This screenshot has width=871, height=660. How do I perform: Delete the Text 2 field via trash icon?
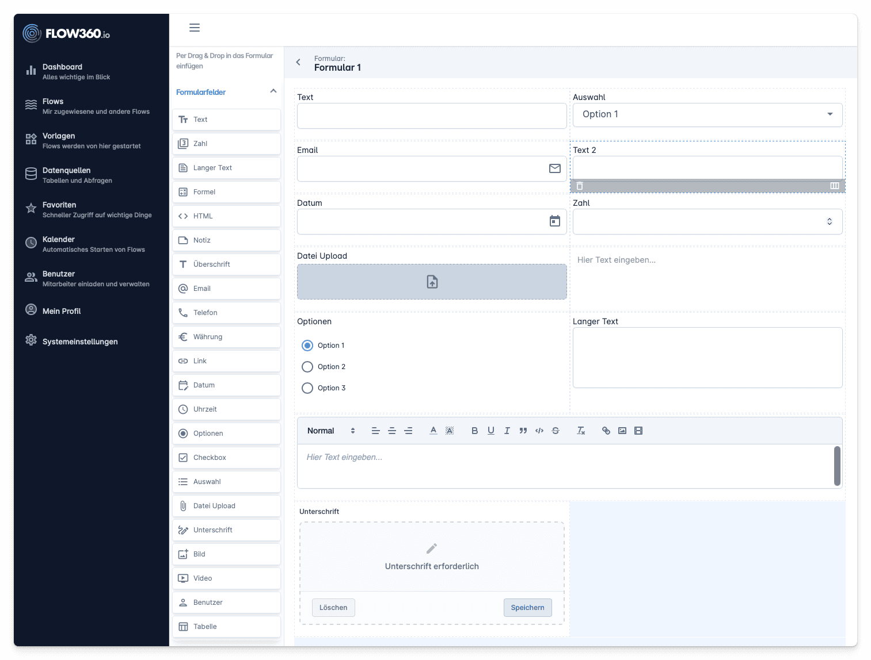pyautogui.click(x=580, y=186)
